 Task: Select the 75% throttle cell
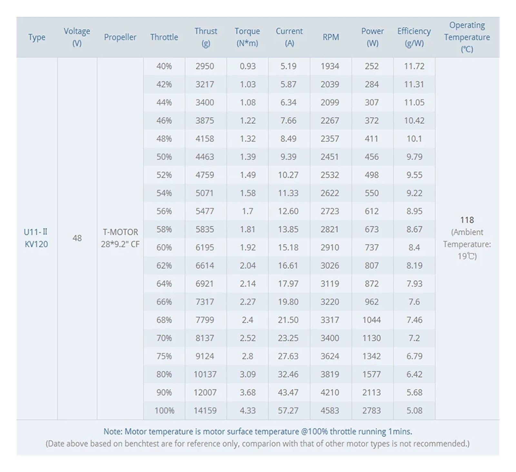point(164,356)
